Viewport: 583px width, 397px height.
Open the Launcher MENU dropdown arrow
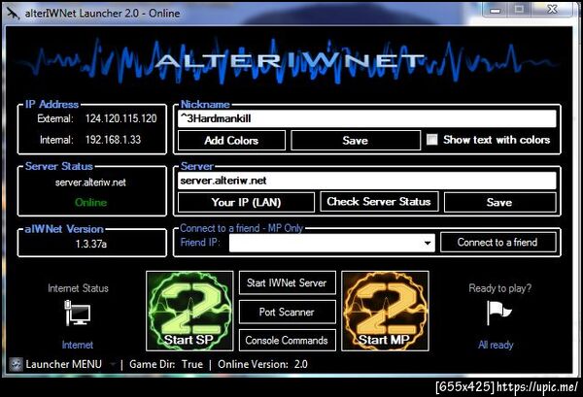click(113, 365)
